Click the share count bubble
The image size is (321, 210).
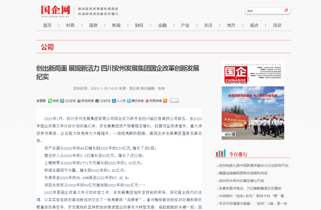pos(174,101)
